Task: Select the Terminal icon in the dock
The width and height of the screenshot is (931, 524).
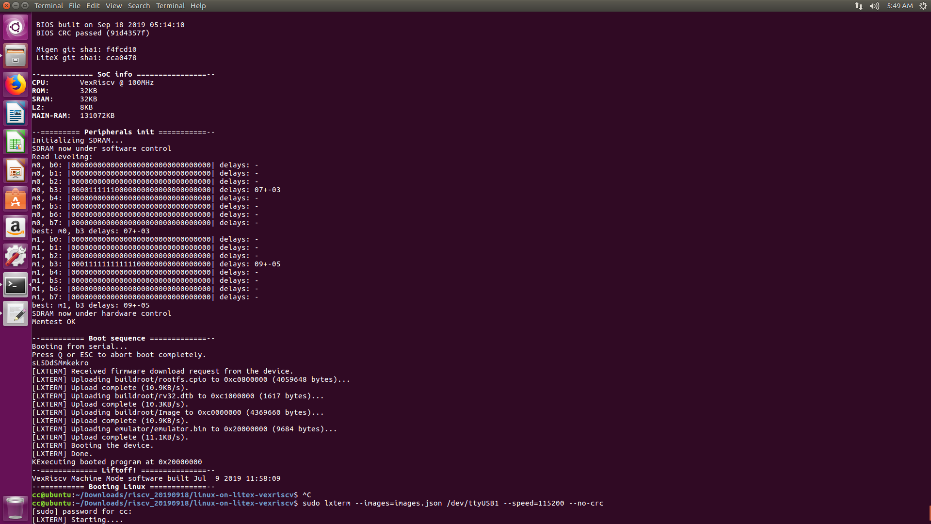Action: pyautogui.click(x=16, y=285)
